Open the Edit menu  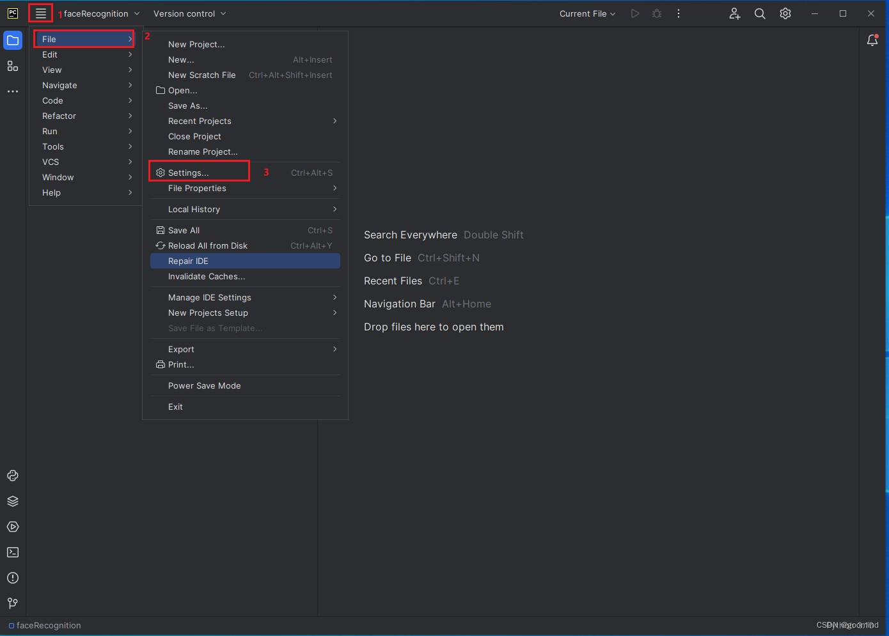coord(84,54)
